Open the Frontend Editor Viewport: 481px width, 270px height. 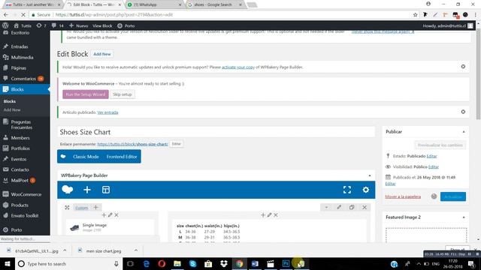pos(122,157)
